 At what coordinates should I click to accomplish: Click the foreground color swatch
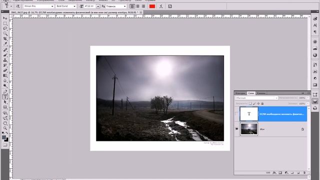[x=4, y=137]
